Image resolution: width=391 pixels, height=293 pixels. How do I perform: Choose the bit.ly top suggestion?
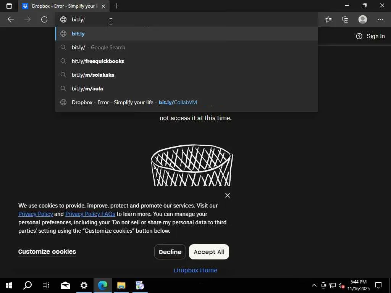click(186, 34)
